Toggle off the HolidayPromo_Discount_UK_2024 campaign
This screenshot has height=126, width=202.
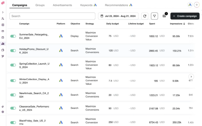[13, 51]
